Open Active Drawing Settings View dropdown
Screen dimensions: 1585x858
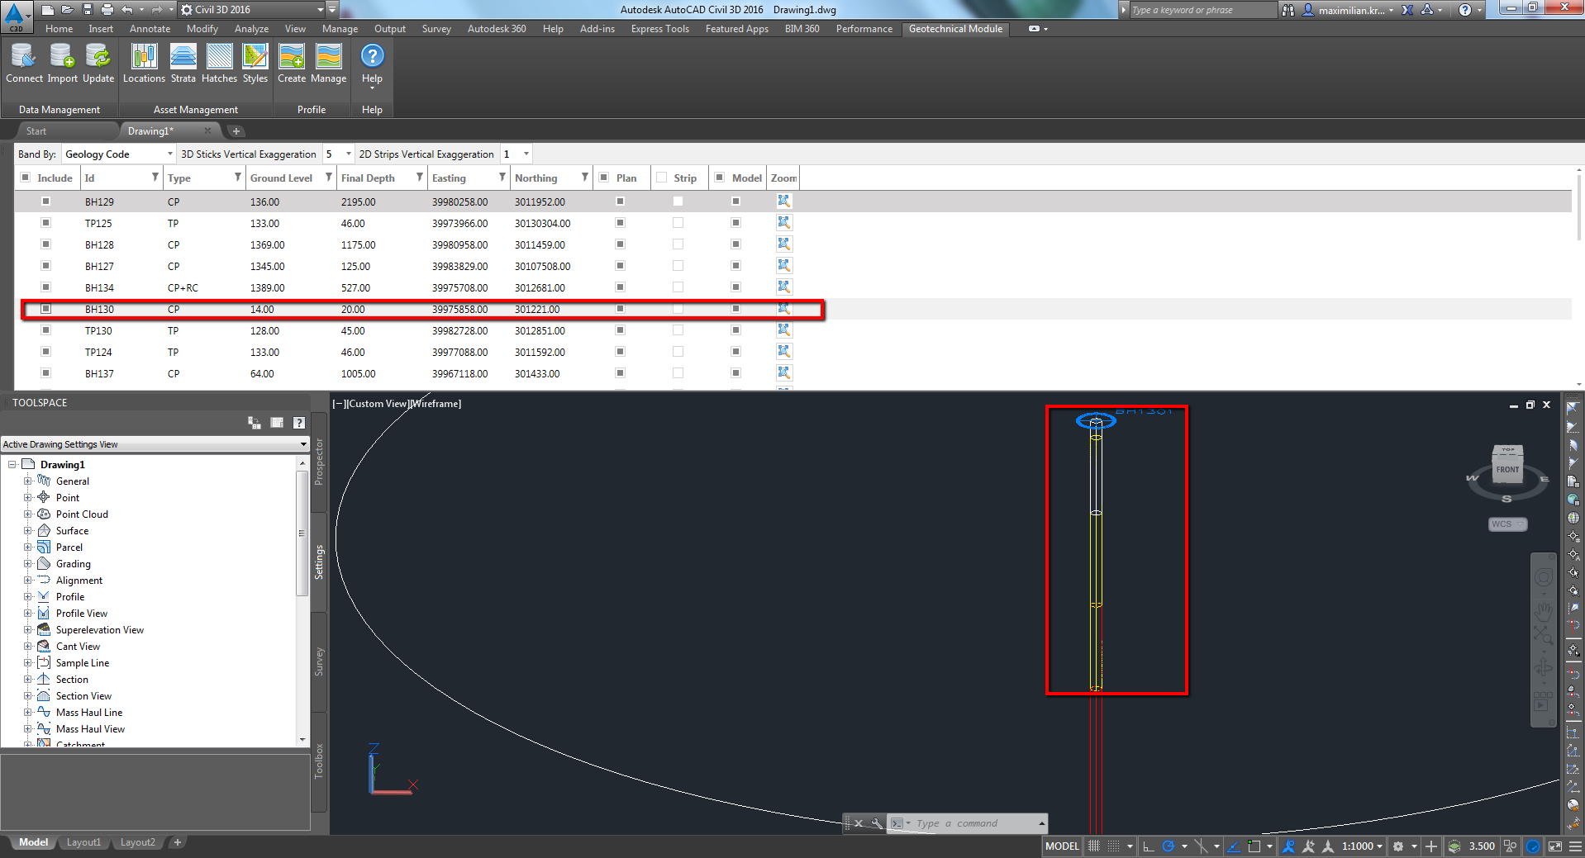coord(155,444)
